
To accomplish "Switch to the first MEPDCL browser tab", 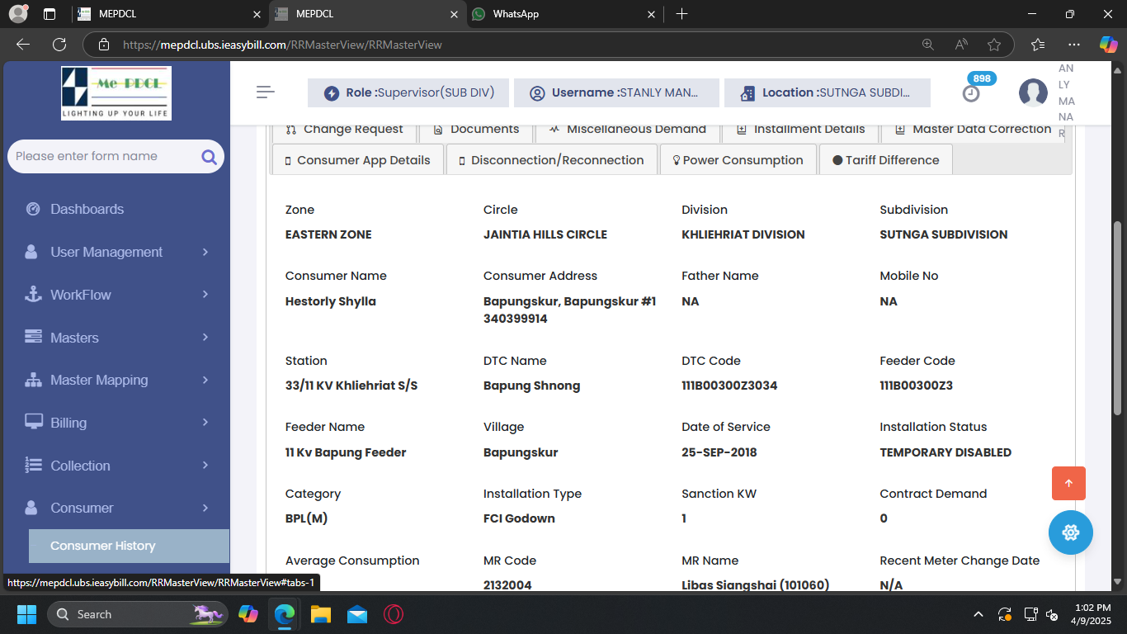I will [x=169, y=14].
